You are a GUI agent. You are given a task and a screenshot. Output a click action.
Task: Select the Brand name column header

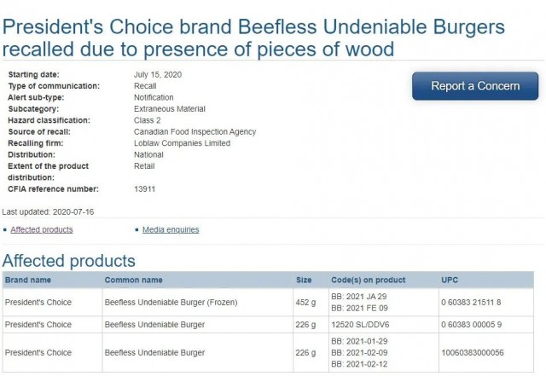28,280
